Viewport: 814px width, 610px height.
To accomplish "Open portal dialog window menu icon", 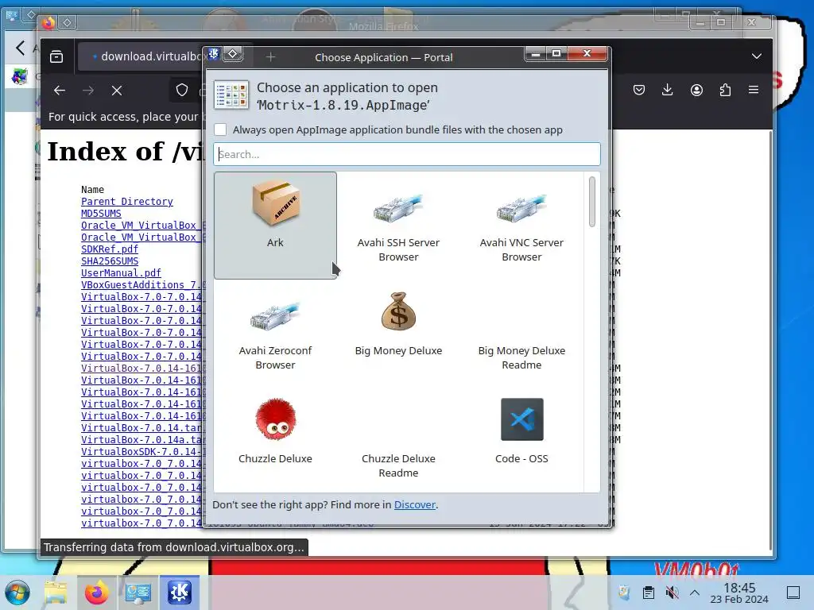I will 214,54.
